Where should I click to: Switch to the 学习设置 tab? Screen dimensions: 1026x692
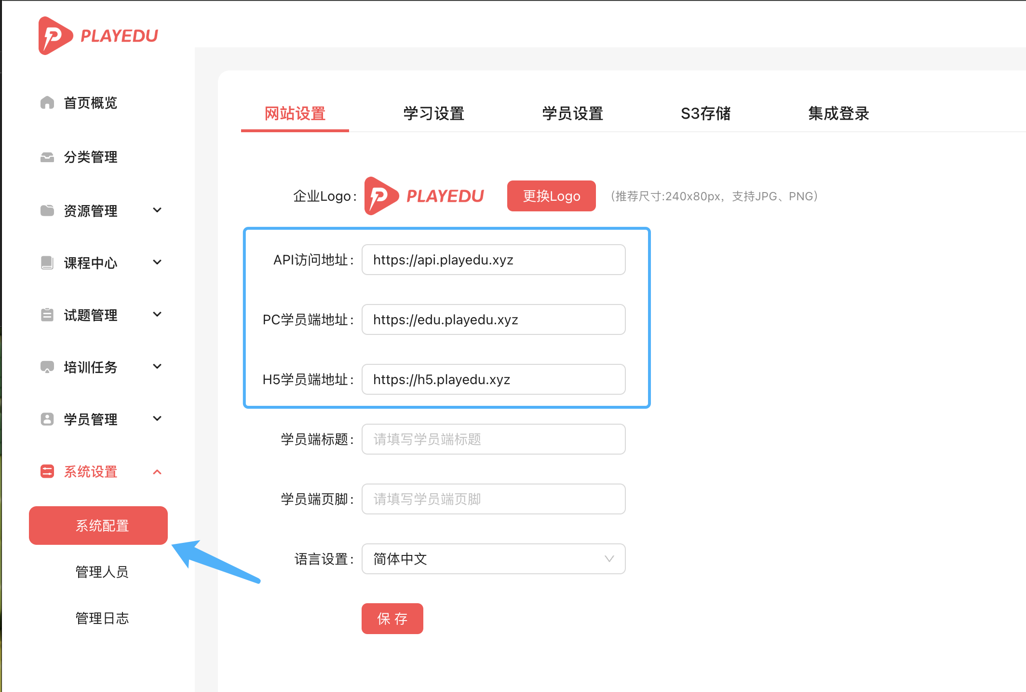point(433,114)
